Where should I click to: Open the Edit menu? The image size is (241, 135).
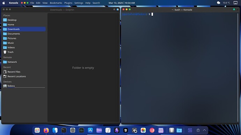[38, 3]
